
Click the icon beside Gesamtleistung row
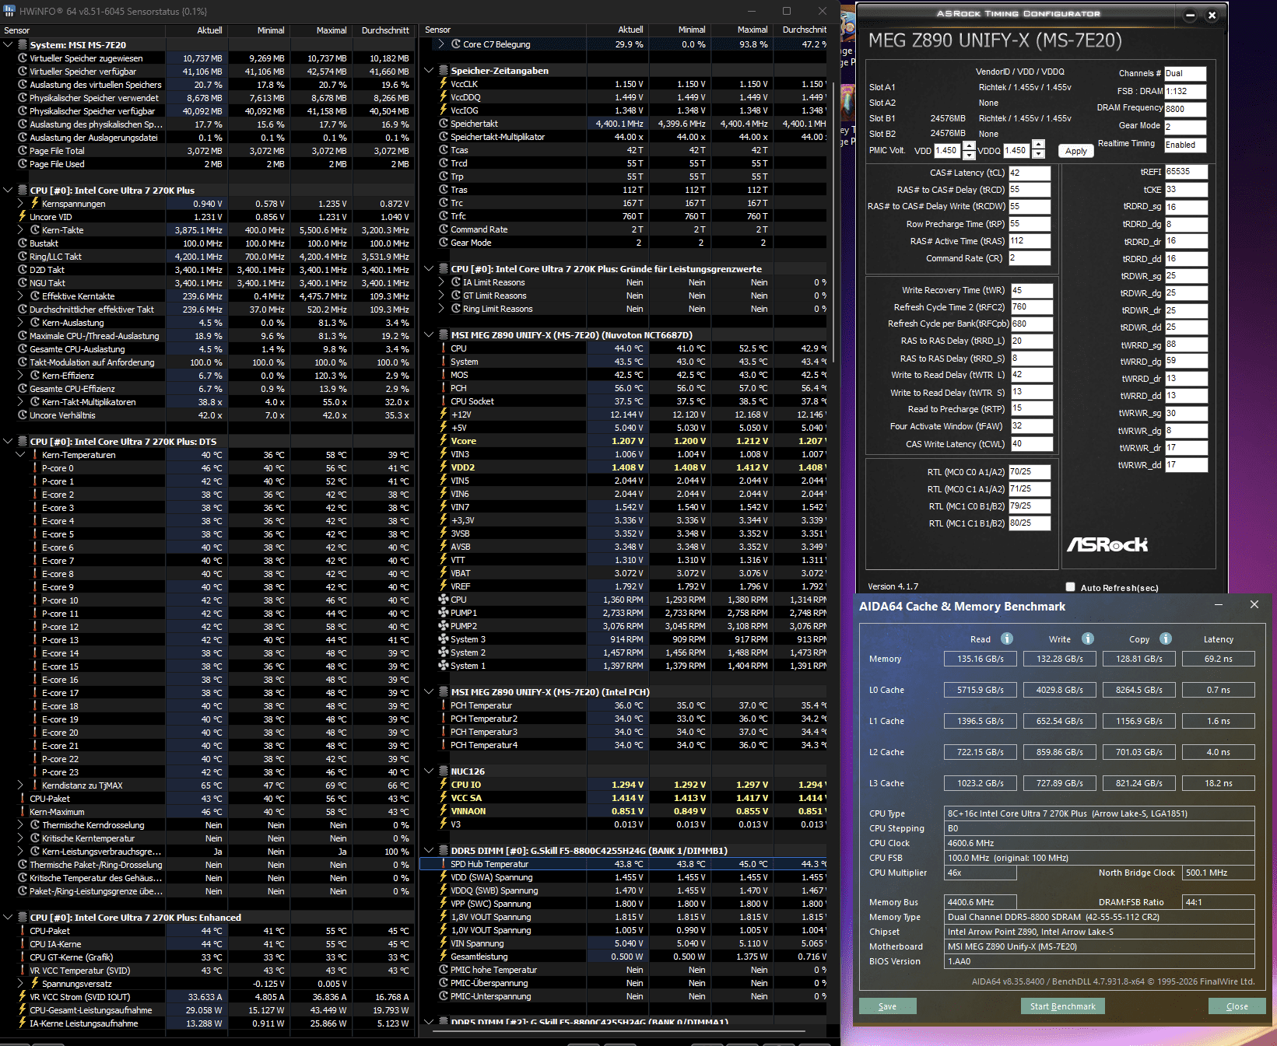click(444, 957)
